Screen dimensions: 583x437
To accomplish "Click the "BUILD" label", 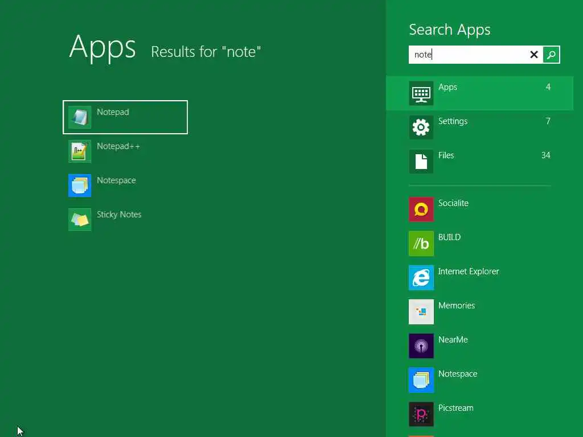I will 449,237.
